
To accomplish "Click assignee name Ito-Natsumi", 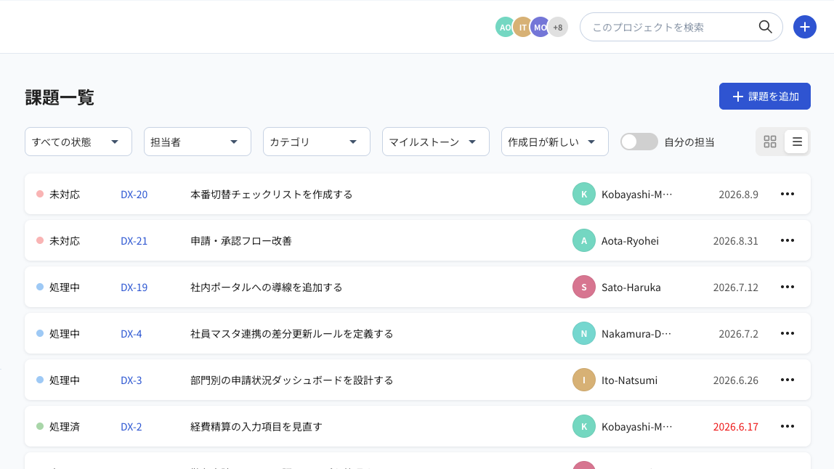I will pos(629,380).
